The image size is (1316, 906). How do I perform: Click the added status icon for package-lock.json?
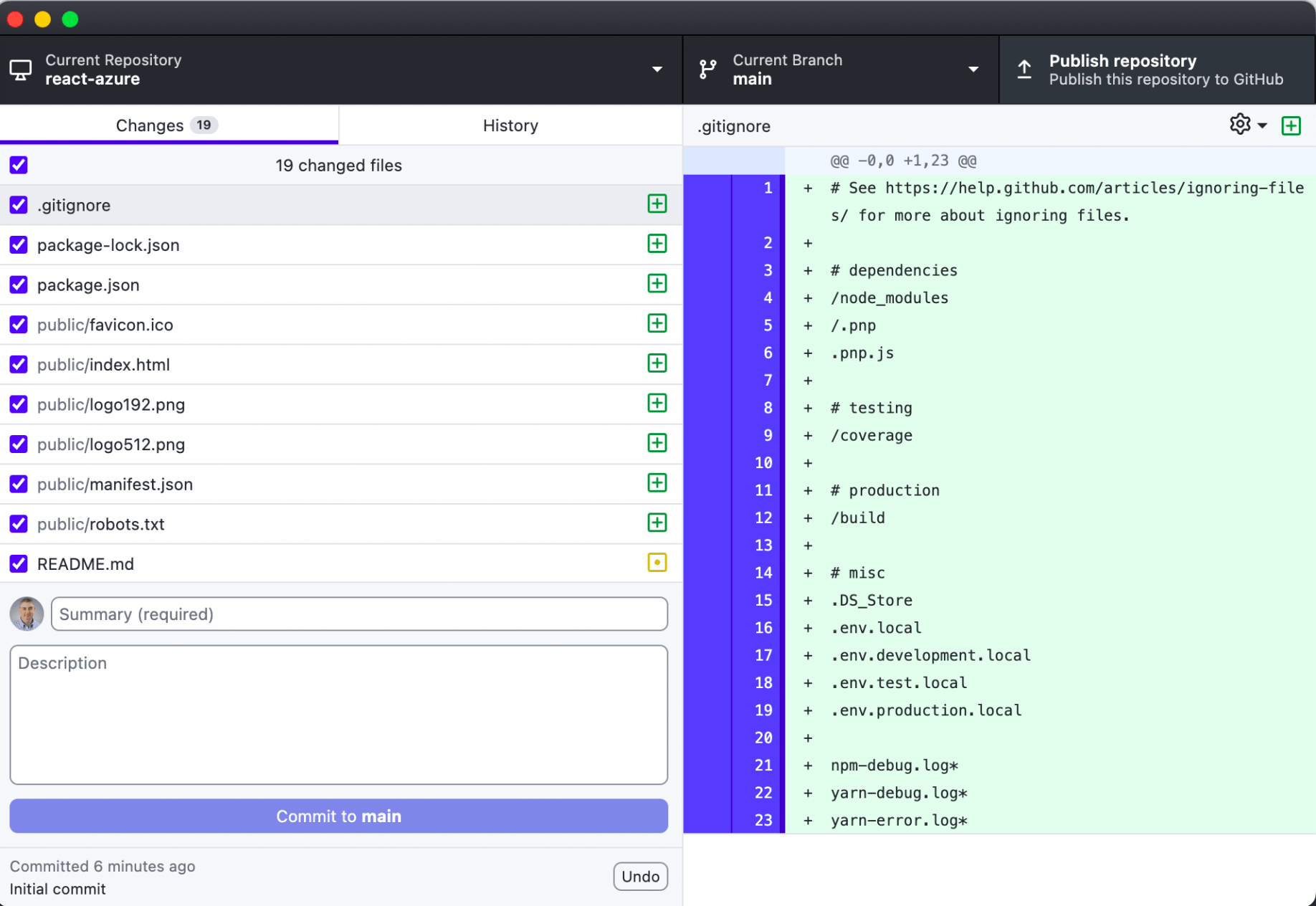pyautogui.click(x=657, y=244)
